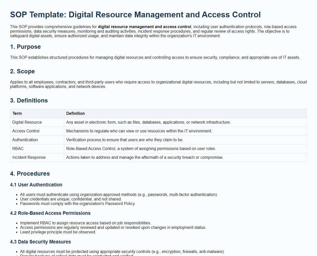Select the '4.3 Data Security Measures' subheading
The height and width of the screenshot is (256, 317).
tap(40, 242)
